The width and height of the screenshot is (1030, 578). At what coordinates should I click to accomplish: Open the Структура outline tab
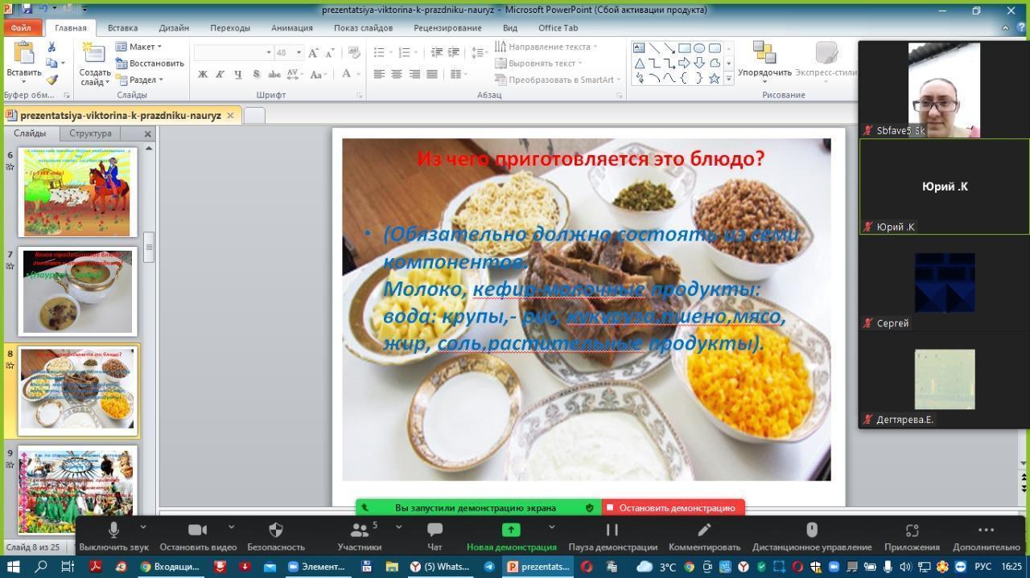click(90, 133)
